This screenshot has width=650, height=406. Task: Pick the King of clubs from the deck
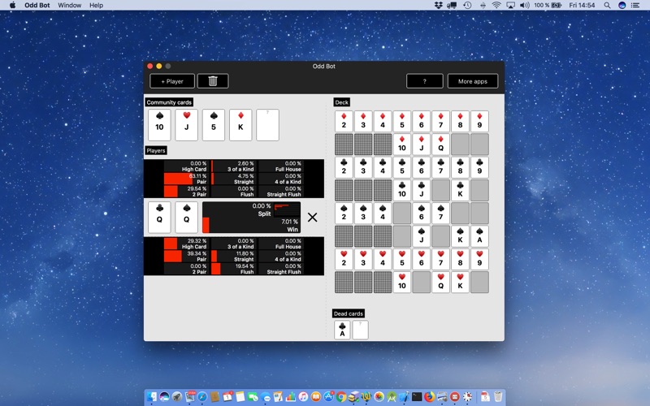pos(460,190)
